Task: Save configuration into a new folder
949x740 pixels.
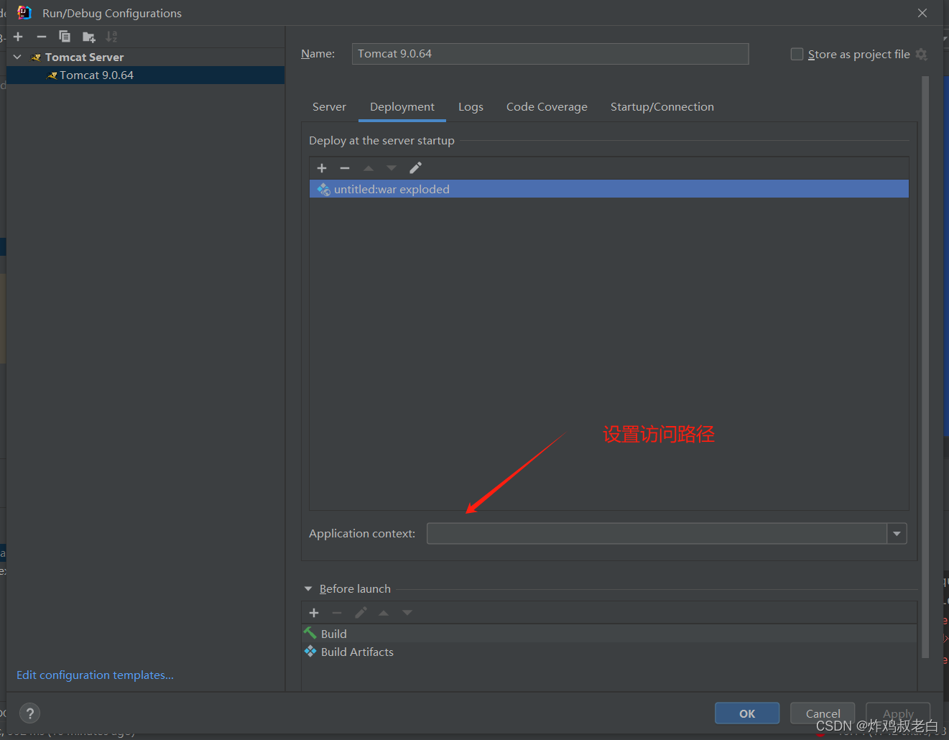Action: coord(88,37)
